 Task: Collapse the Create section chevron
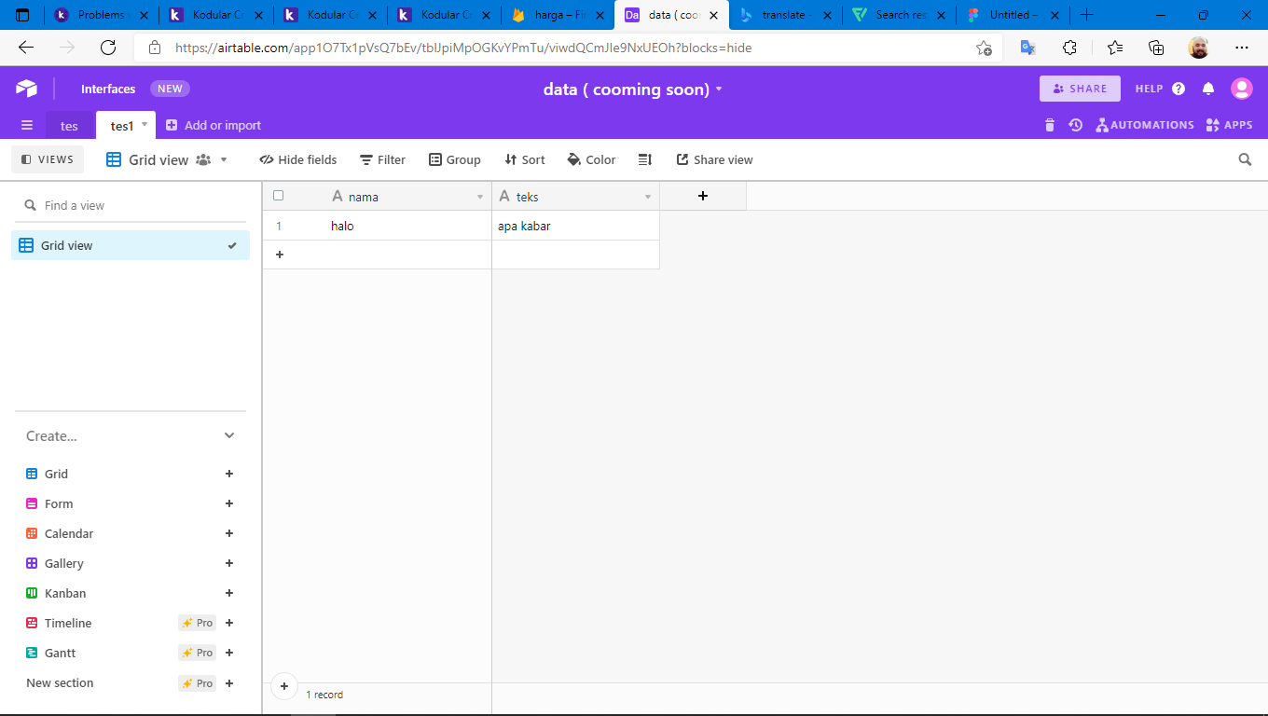point(229,435)
